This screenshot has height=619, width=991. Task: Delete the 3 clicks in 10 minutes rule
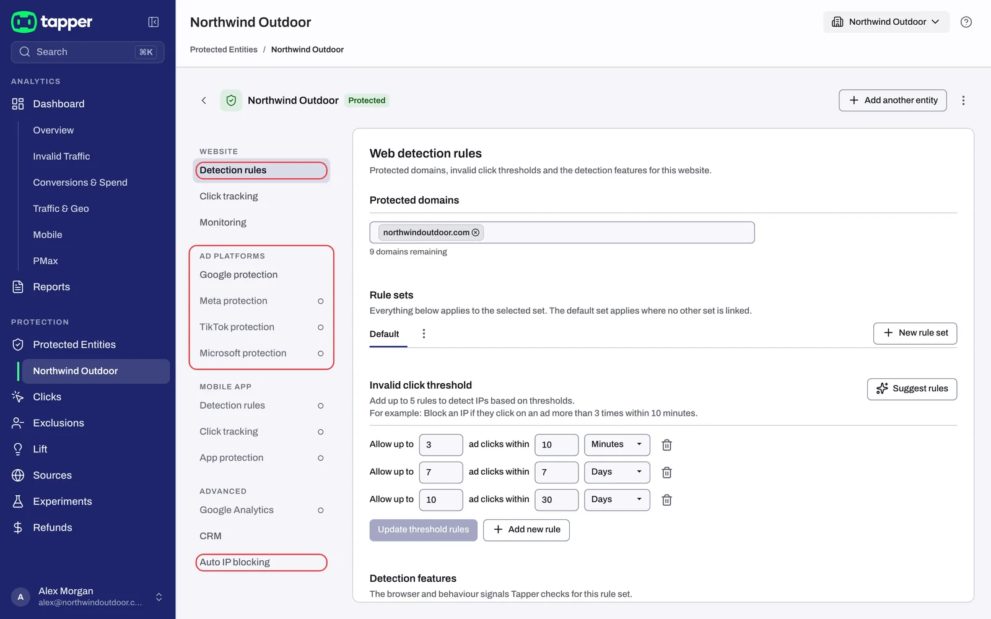pyautogui.click(x=666, y=445)
